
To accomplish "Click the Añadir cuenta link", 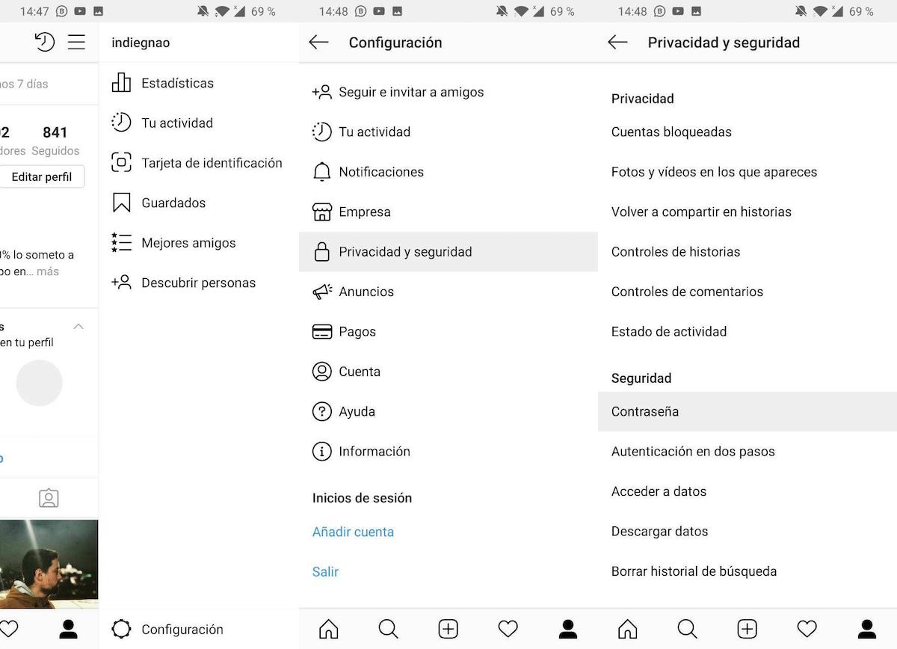I will pyautogui.click(x=353, y=532).
